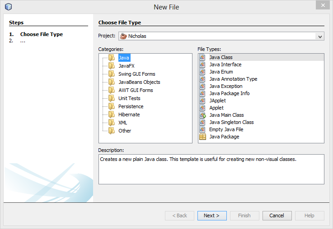
Task: Select the Hibernate category
Action: coord(129,114)
